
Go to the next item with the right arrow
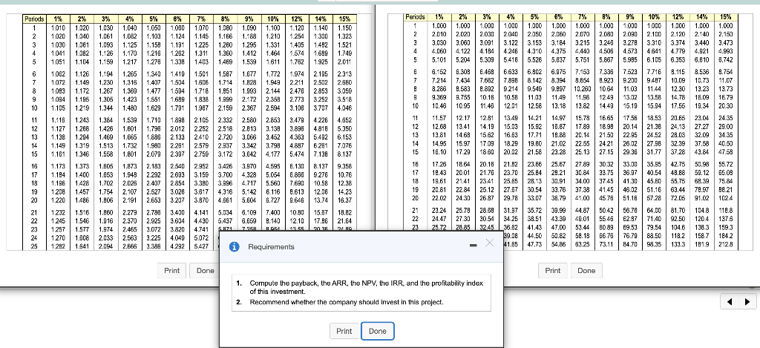pos(747,302)
